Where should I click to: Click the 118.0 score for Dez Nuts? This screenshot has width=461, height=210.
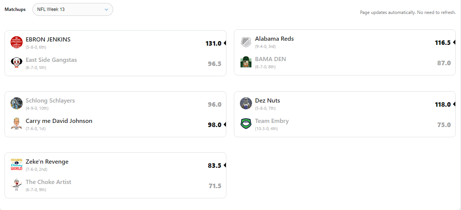click(443, 104)
